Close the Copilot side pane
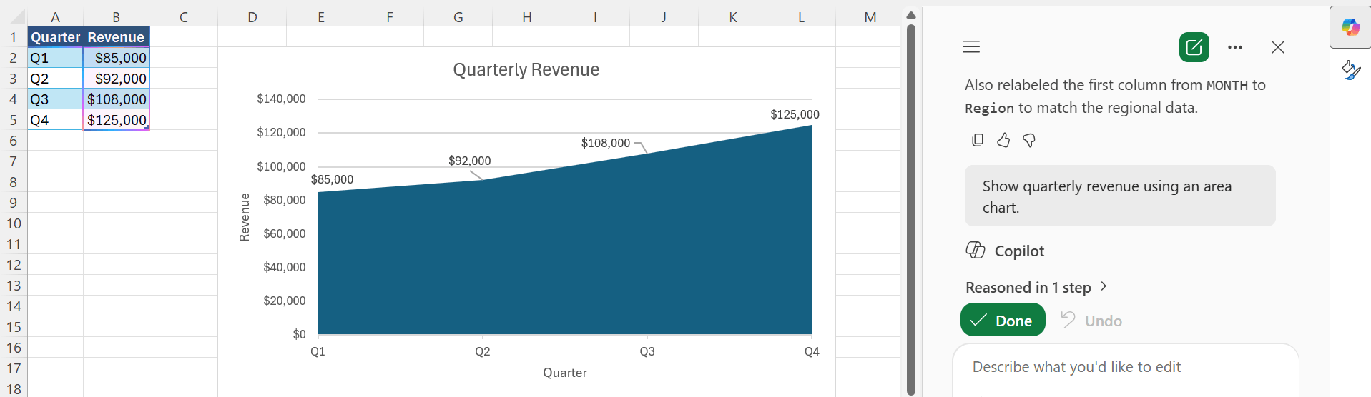Screen dimensions: 1371x397 (x=1278, y=47)
